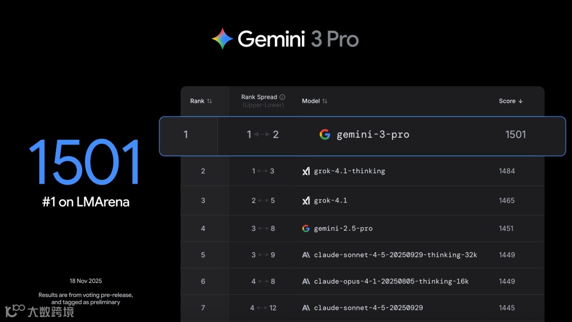
Task: Click xAI logo beside grok-4.1-thinking
Action: [306, 171]
